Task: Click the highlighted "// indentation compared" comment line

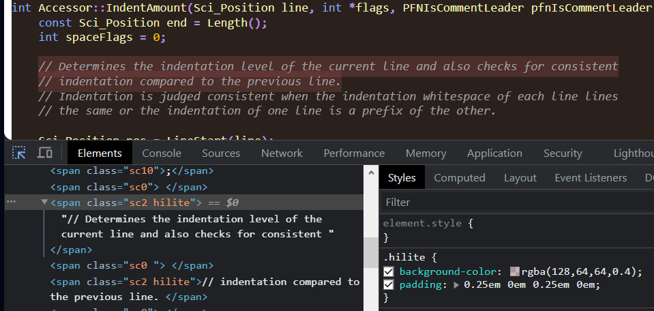Action: (x=190, y=82)
